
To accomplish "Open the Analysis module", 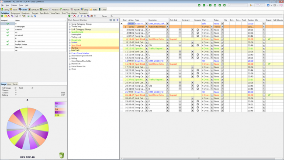I will click(x=54, y=10).
